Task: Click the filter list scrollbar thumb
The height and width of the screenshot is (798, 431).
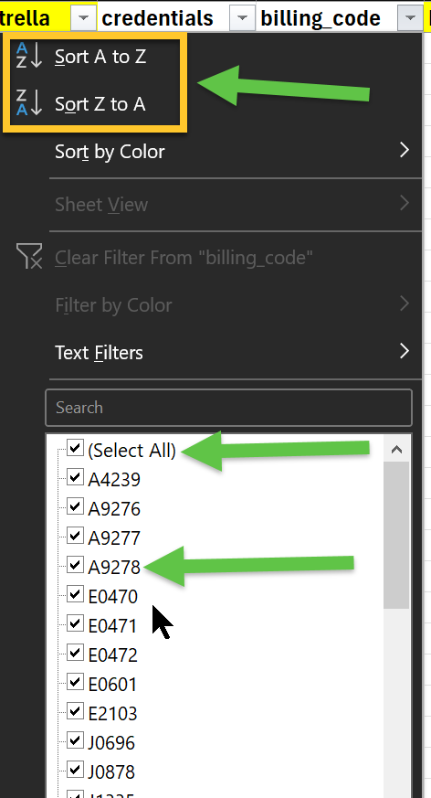Action: click(396, 535)
